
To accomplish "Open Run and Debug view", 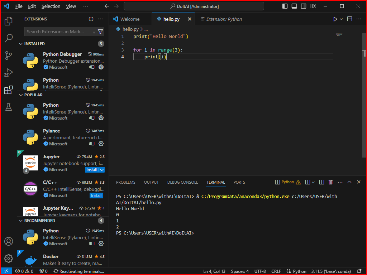I will pyautogui.click(x=9, y=73).
